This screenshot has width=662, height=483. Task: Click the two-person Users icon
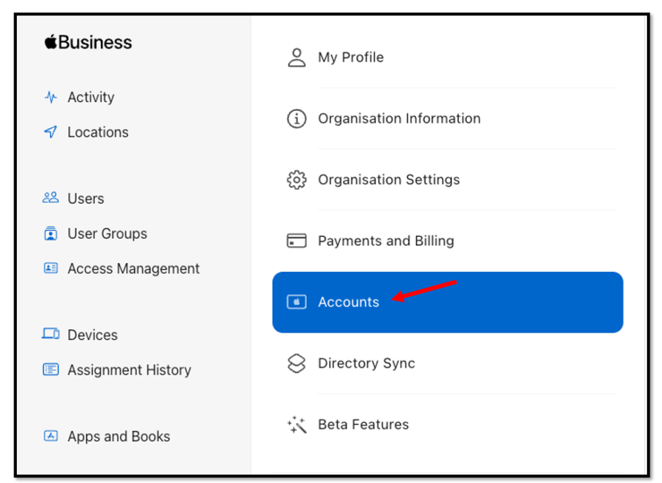point(50,198)
